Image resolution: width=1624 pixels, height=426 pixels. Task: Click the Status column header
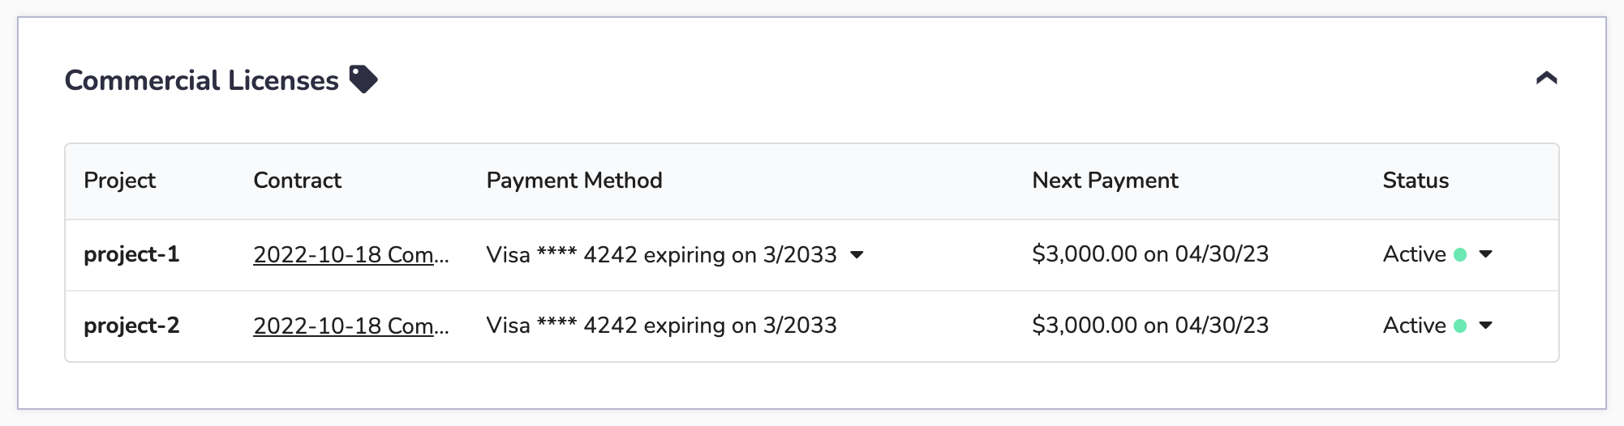click(1416, 180)
